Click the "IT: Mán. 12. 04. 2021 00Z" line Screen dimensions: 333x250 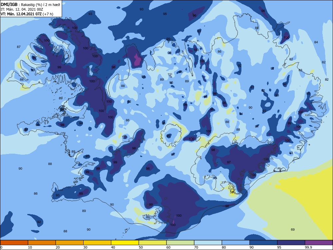pyautogui.click(x=22, y=9)
